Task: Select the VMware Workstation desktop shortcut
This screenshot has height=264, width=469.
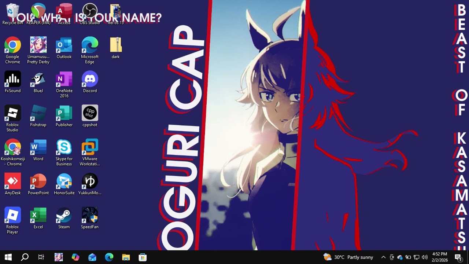Action: coord(90,153)
